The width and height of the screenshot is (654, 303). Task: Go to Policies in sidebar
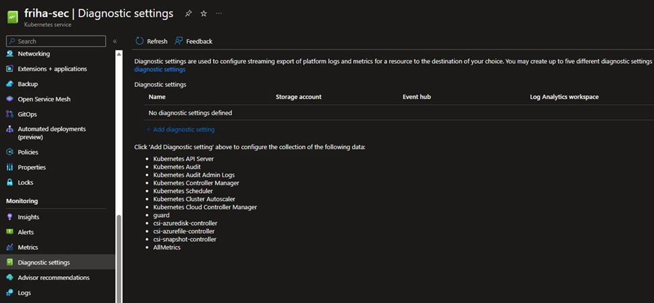(x=28, y=153)
